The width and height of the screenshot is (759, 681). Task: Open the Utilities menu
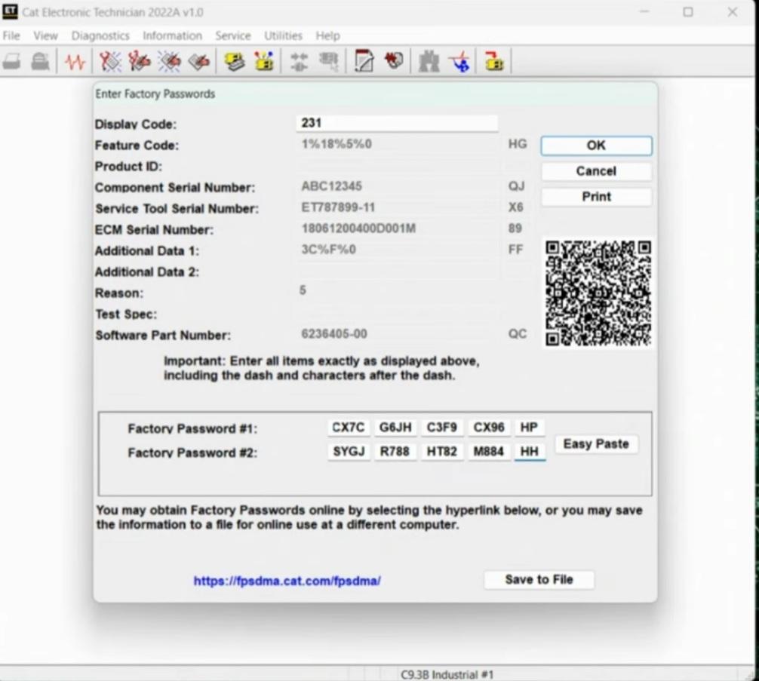click(x=283, y=35)
